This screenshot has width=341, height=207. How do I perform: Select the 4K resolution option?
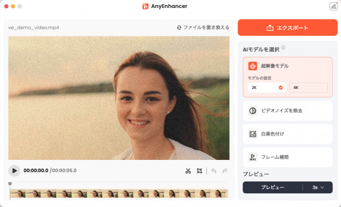coord(309,88)
